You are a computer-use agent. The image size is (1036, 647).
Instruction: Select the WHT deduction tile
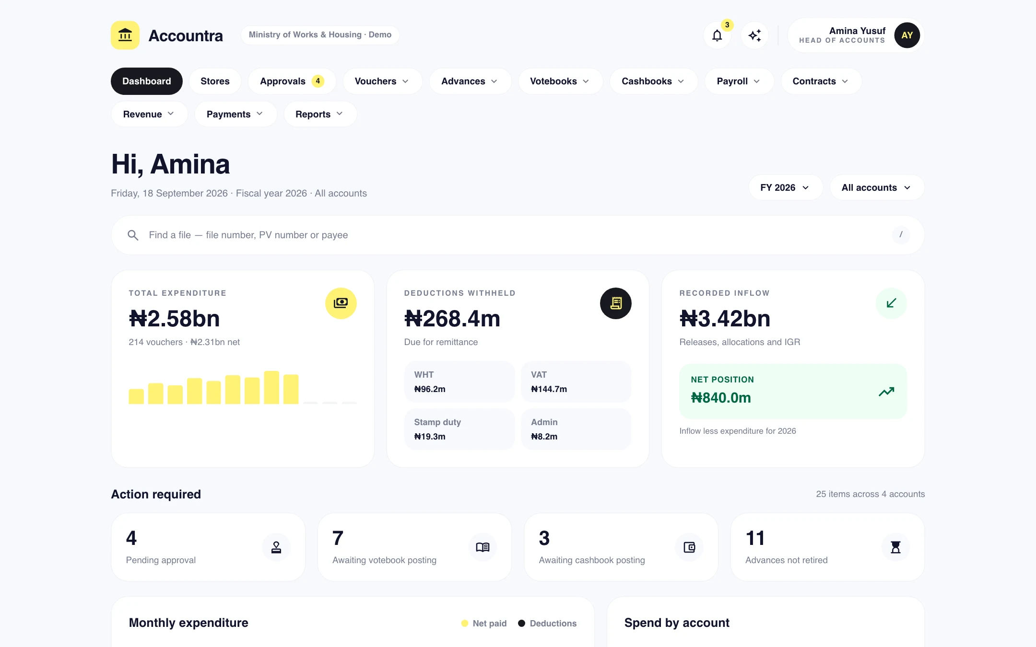point(459,382)
